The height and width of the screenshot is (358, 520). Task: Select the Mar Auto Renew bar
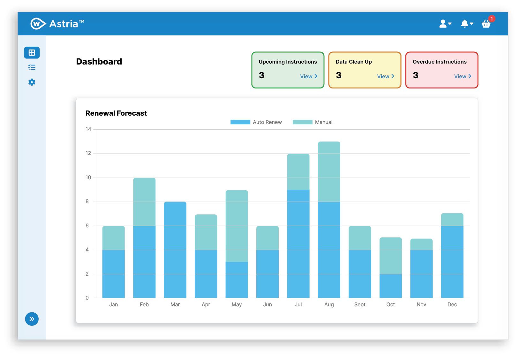(175, 250)
